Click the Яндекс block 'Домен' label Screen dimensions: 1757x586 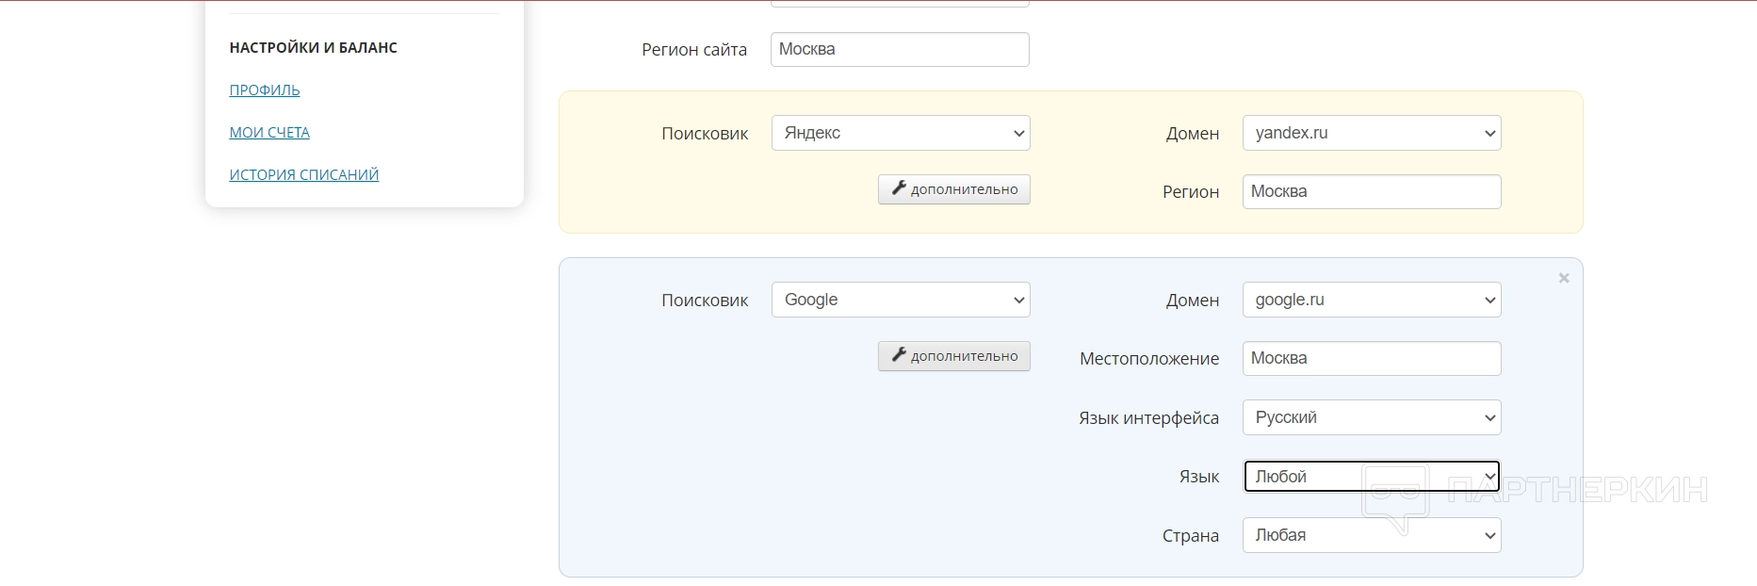1193,134
